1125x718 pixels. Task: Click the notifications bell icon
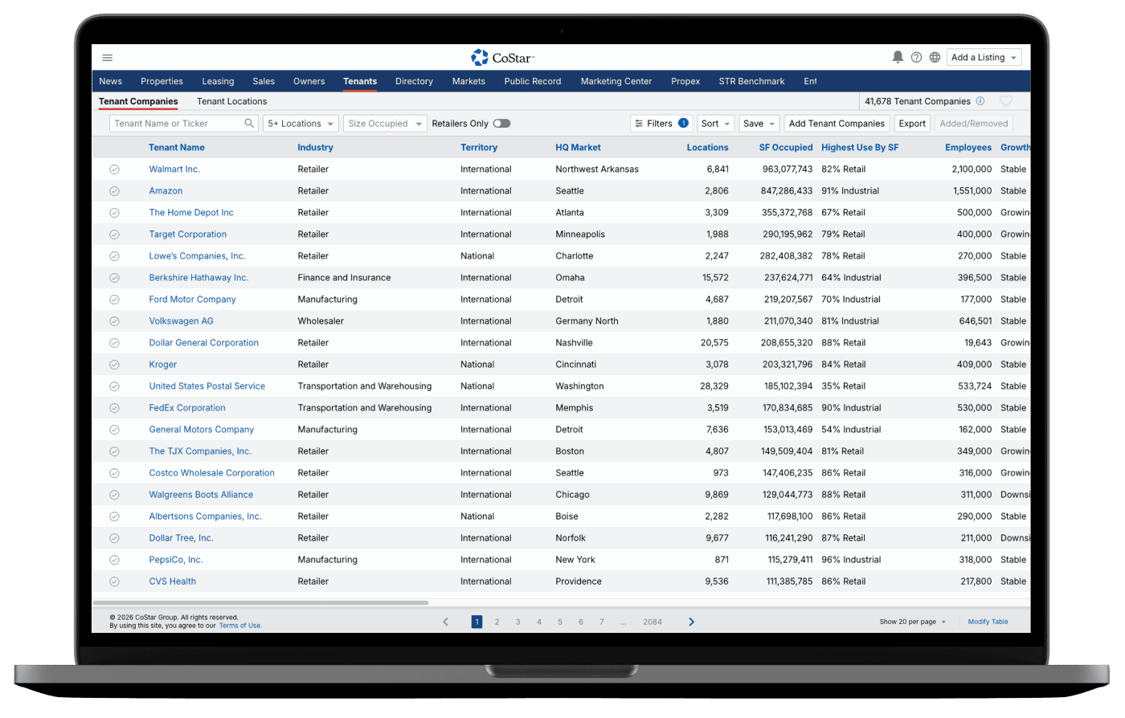tap(898, 57)
